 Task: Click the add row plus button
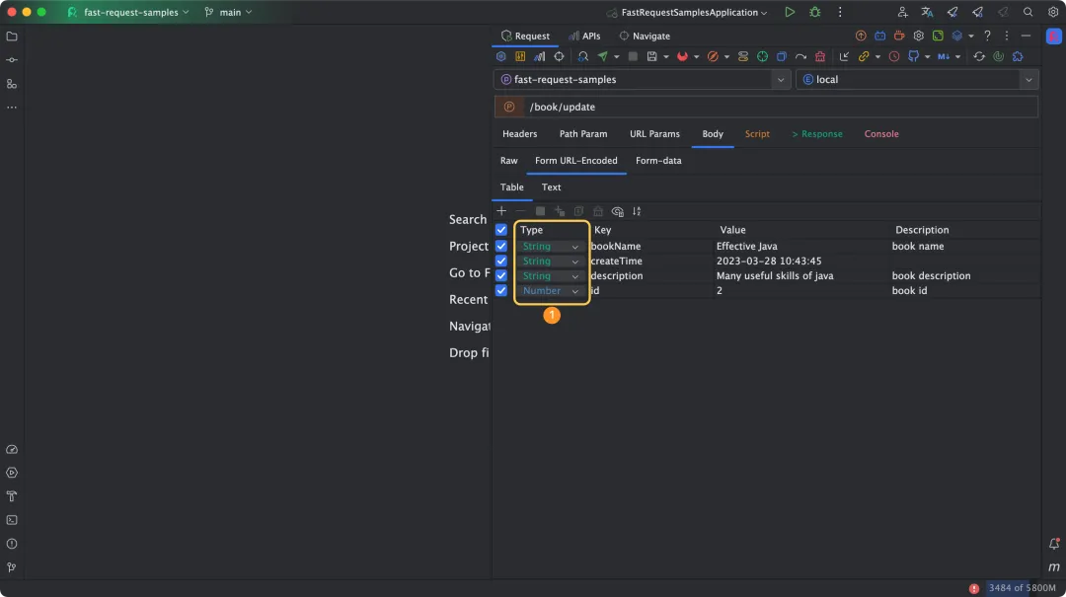[501, 211]
